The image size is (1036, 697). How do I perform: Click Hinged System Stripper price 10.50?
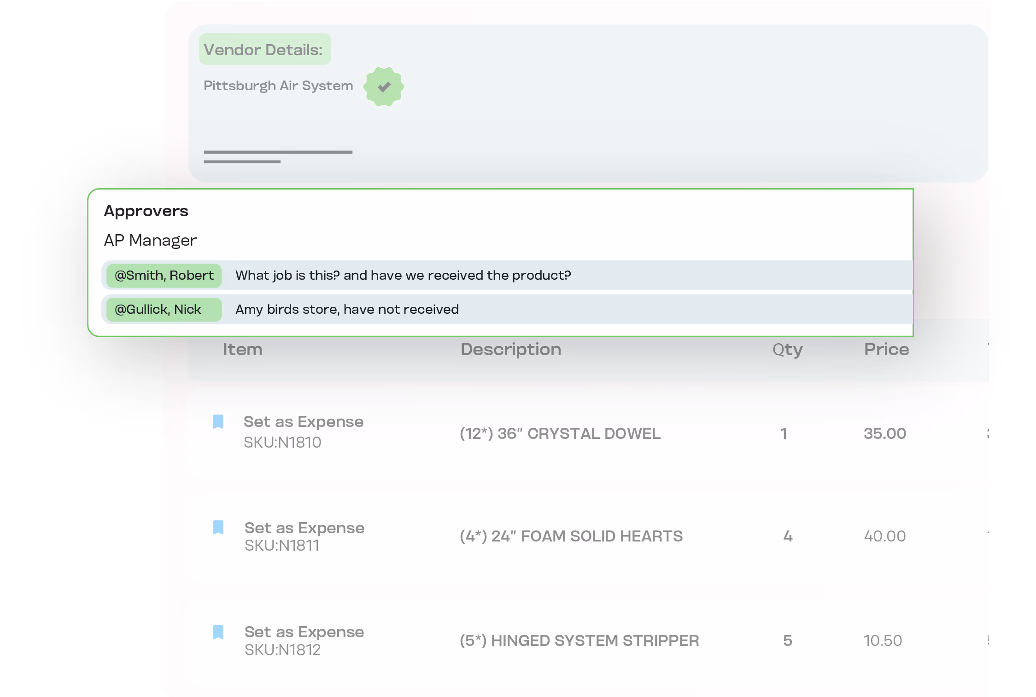882,641
